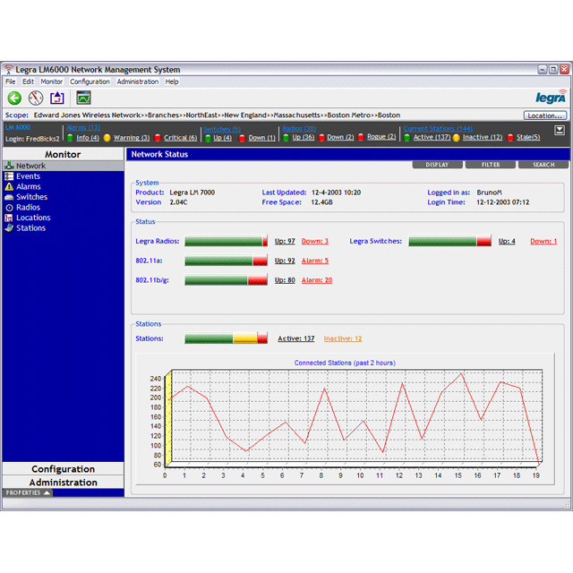Click the 802.11b/g Alarm: 20 link
The width and height of the screenshot is (573, 573).
coord(317,280)
